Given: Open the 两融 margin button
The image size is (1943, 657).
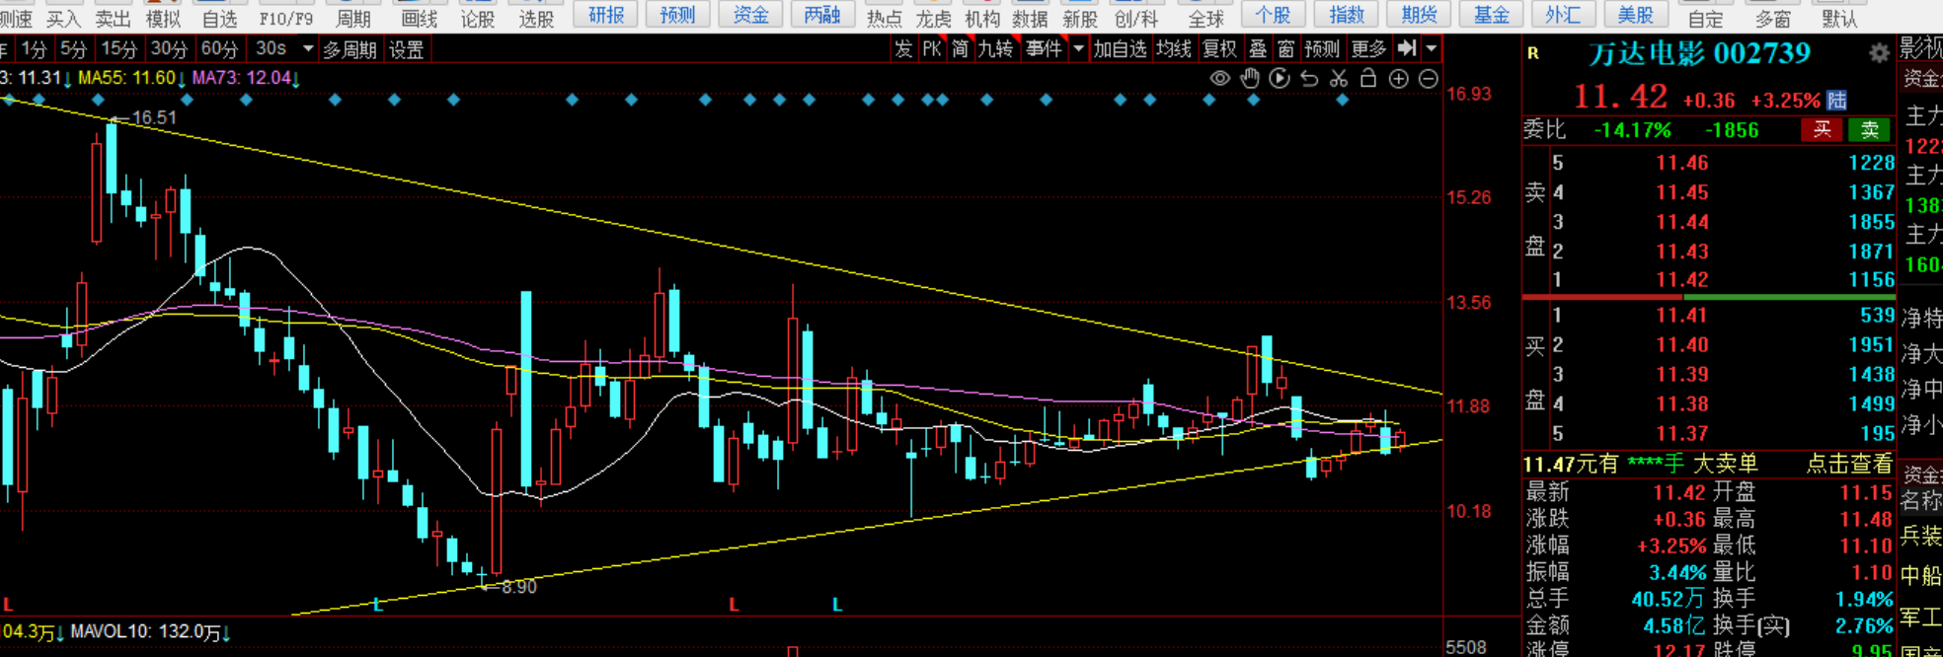Looking at the screenshot, I should [x=821, y=15].
